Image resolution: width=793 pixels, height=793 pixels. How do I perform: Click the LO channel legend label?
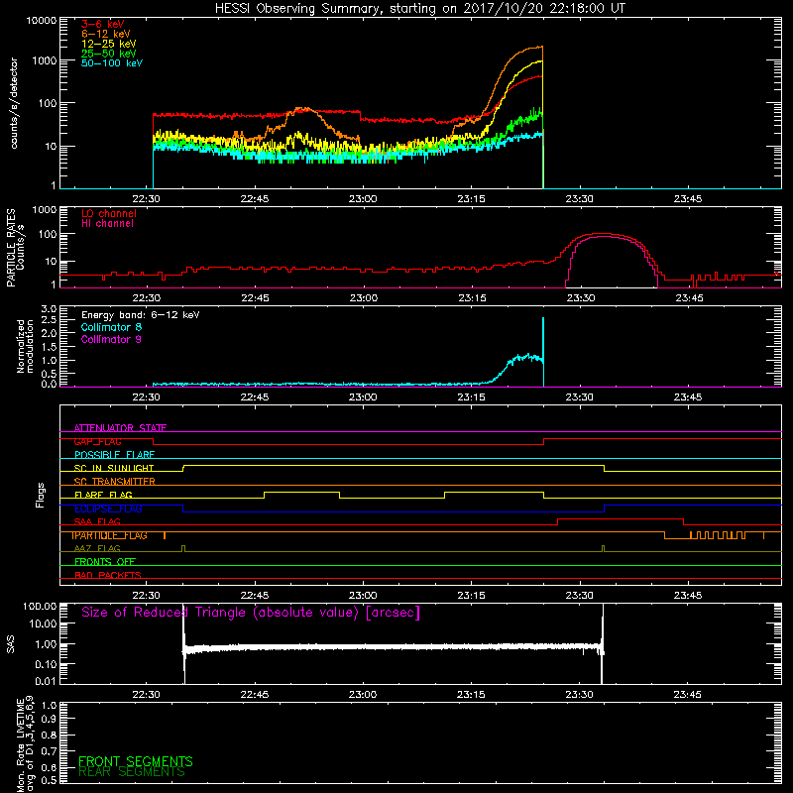click(108, 213)
